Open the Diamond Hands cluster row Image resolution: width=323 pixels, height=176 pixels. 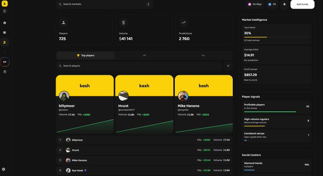click(x=276, y=165)
